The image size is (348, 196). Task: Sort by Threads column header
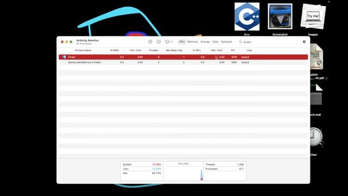(153, 51)
